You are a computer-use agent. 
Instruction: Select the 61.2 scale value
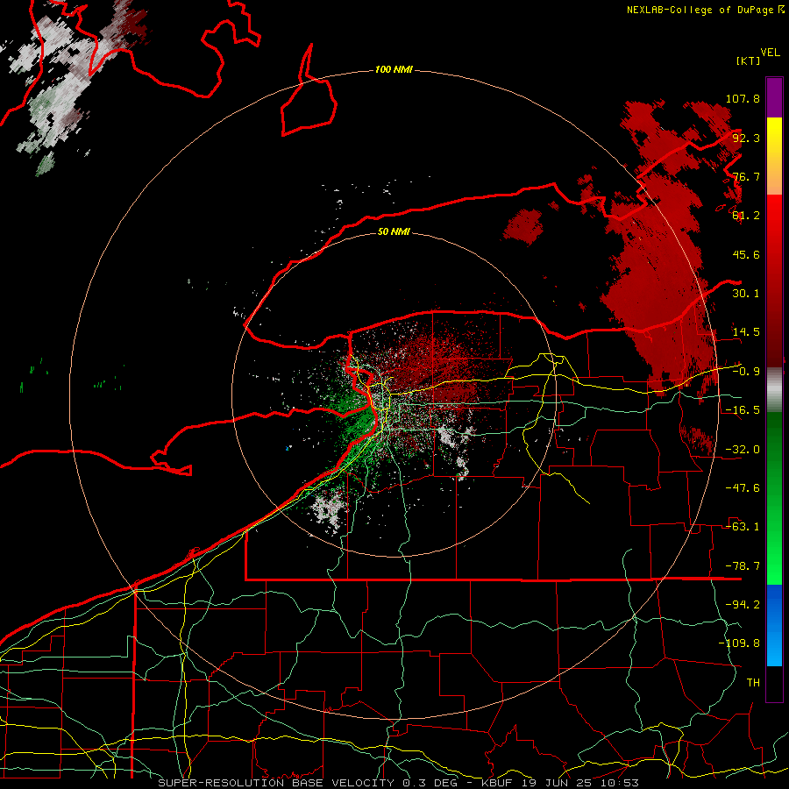point(746,216)
